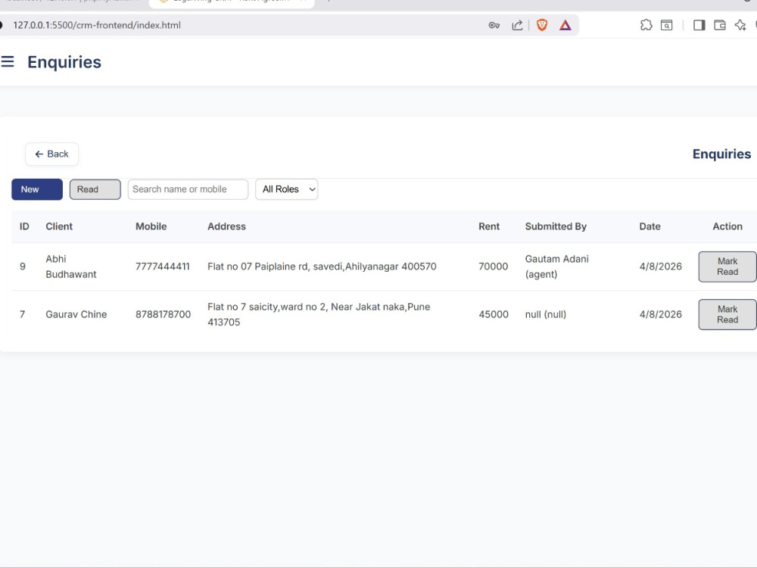Select the Paiplaine rd savedi address cell

tap(322, 267)
